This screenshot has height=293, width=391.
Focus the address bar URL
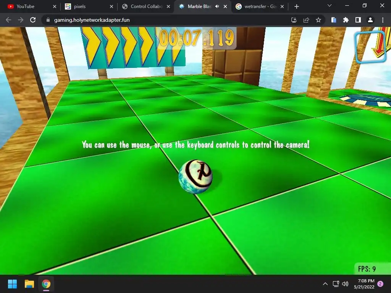[92, 20]
